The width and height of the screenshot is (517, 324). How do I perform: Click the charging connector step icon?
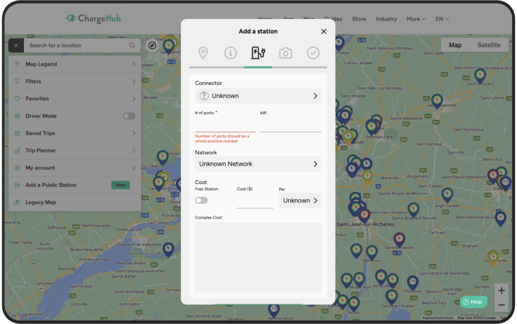coord(258,53)
